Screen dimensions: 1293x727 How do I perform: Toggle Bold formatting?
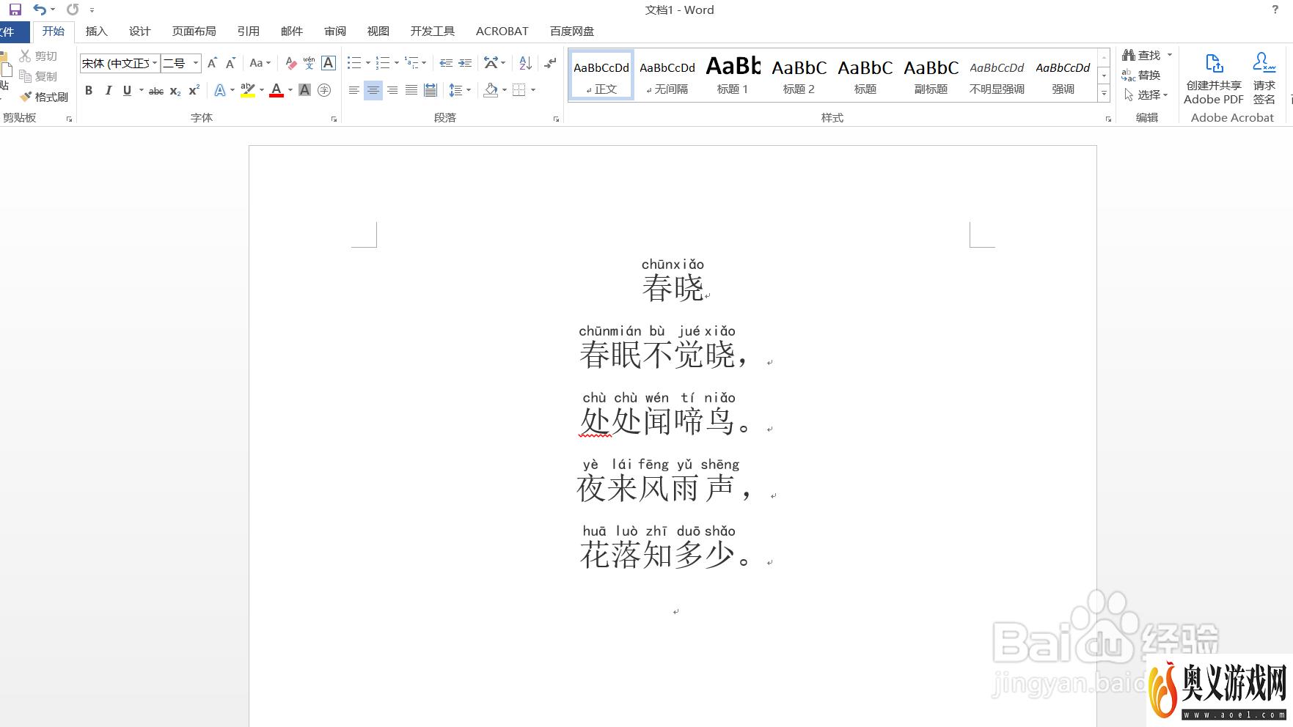pos(89,90)
